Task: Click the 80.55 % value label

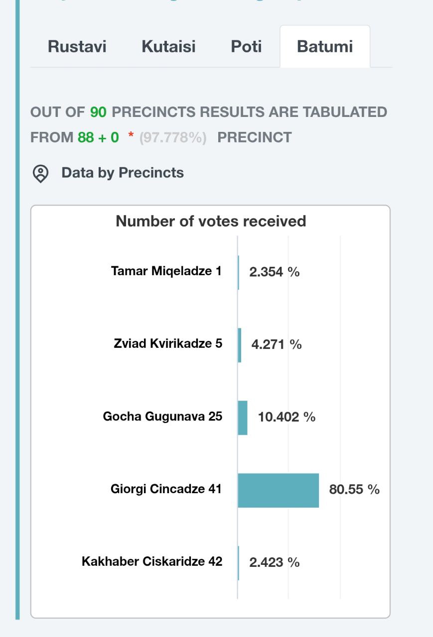Action: (x=354, y=490)
